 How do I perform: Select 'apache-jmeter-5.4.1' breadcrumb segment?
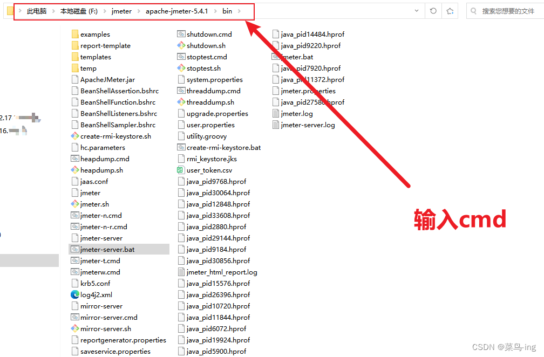pos(176,11)
